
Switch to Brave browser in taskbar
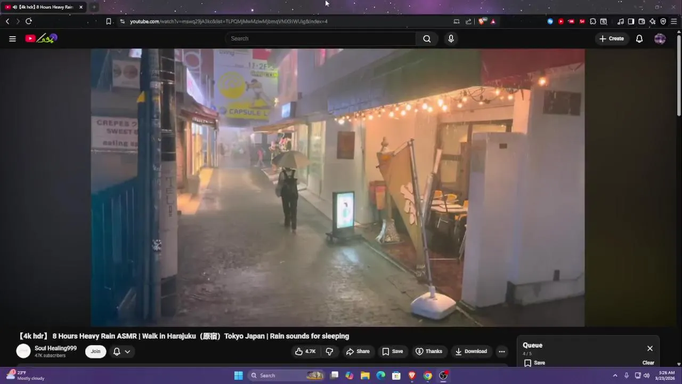(412, 375)
